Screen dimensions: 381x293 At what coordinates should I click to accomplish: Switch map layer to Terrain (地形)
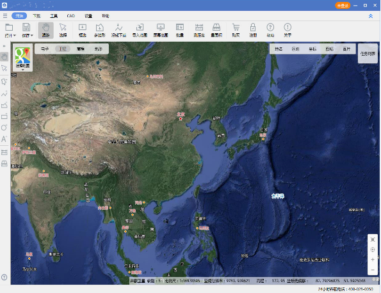click(99, 49)
